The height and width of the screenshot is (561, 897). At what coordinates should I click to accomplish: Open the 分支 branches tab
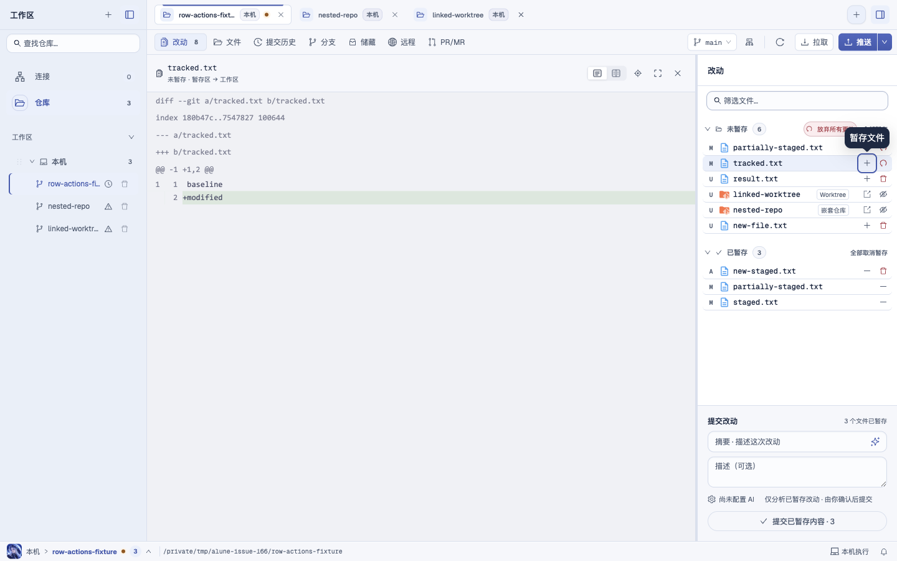pos(322,42)
